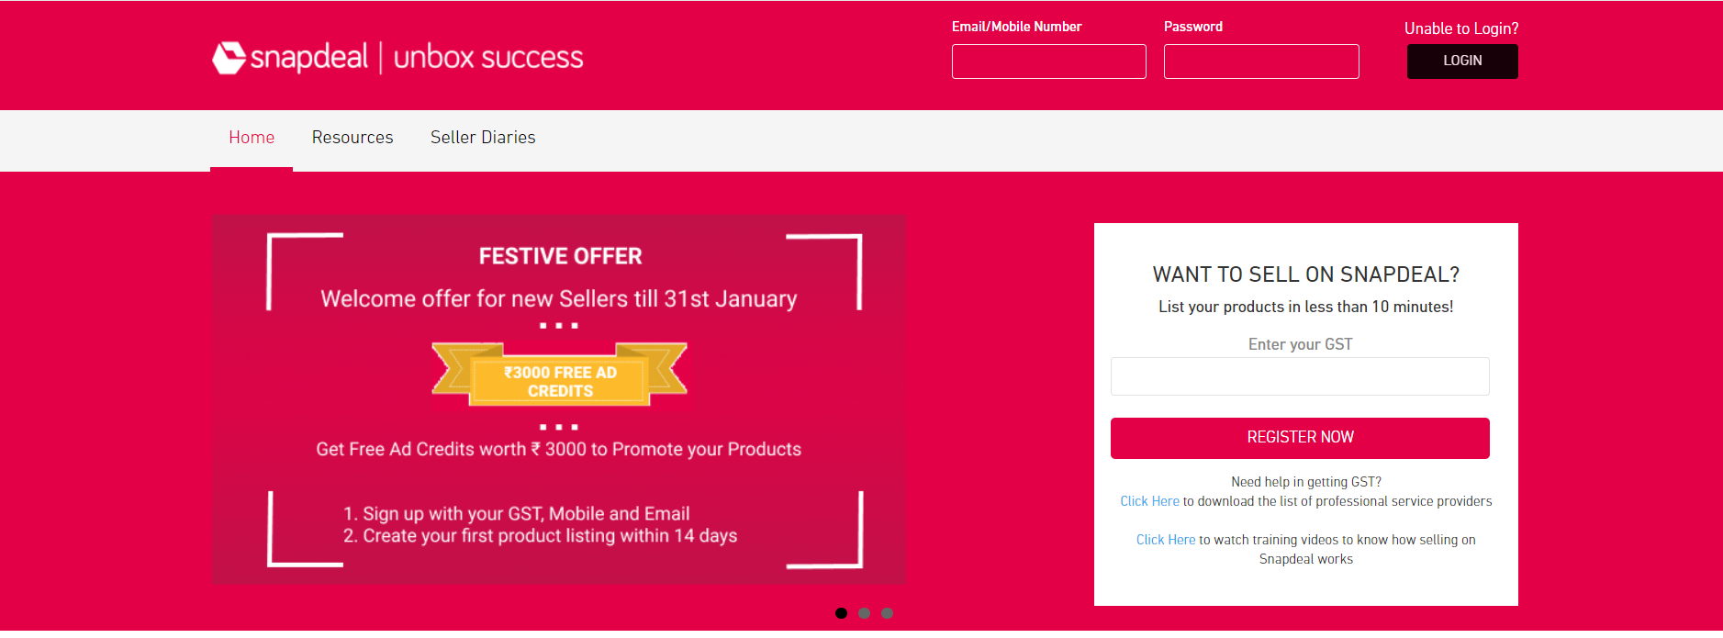Viewport: 1723px width, 638px height.
Task: Click the Snapdeal logo icon
Action: tap(229, 57)
